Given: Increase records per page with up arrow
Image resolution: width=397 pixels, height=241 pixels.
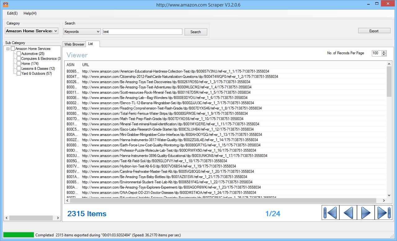Looking at the screenshot, I should point(384,52).
